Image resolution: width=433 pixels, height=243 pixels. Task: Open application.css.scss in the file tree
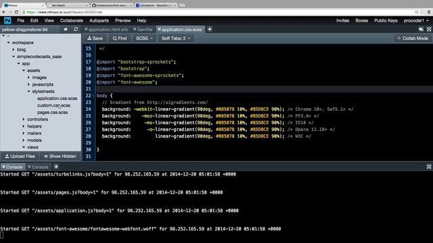point(57,99)
